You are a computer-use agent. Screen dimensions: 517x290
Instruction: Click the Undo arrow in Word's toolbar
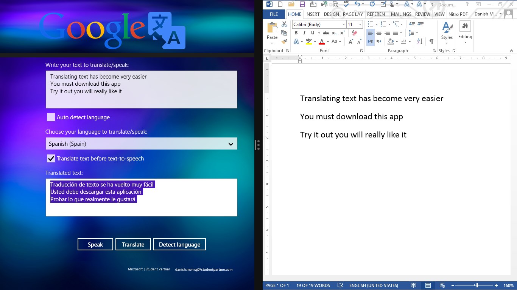click(357, 4)
